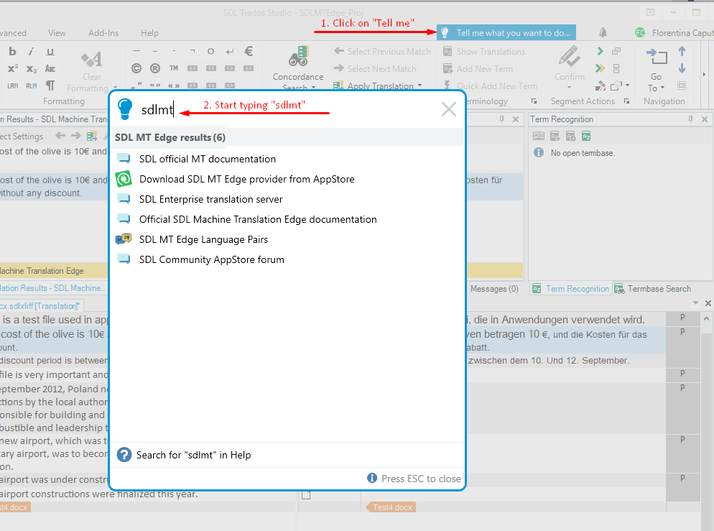Switch to Termbase Search tab
The image size is (714, 531).
coord(652,288)
